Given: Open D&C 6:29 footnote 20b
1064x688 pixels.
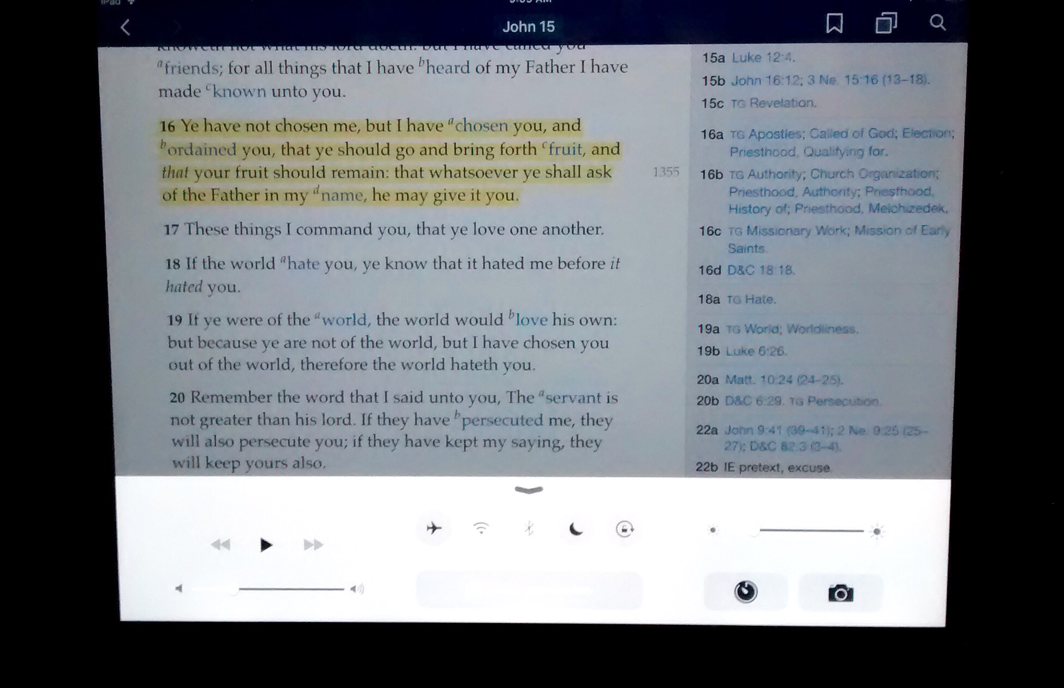Looking at the screenshot, I should 754,402.
